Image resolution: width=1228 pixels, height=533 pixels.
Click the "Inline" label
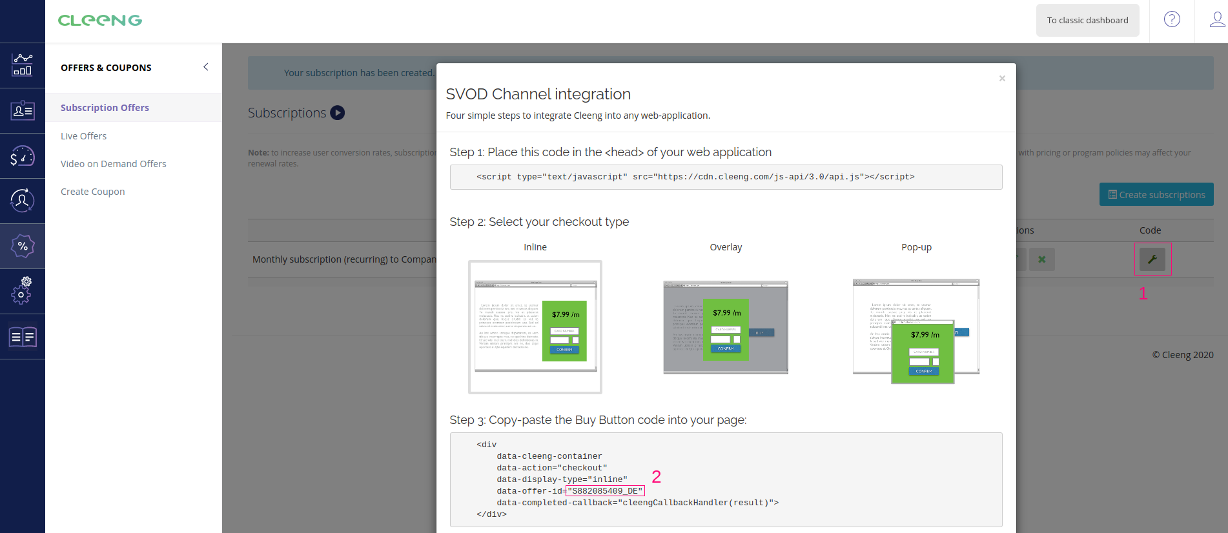click(x=535, y=247)
